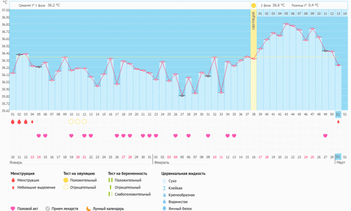
Task: Click the Прием лекарств pill legend icon
Action: [47, 208]
